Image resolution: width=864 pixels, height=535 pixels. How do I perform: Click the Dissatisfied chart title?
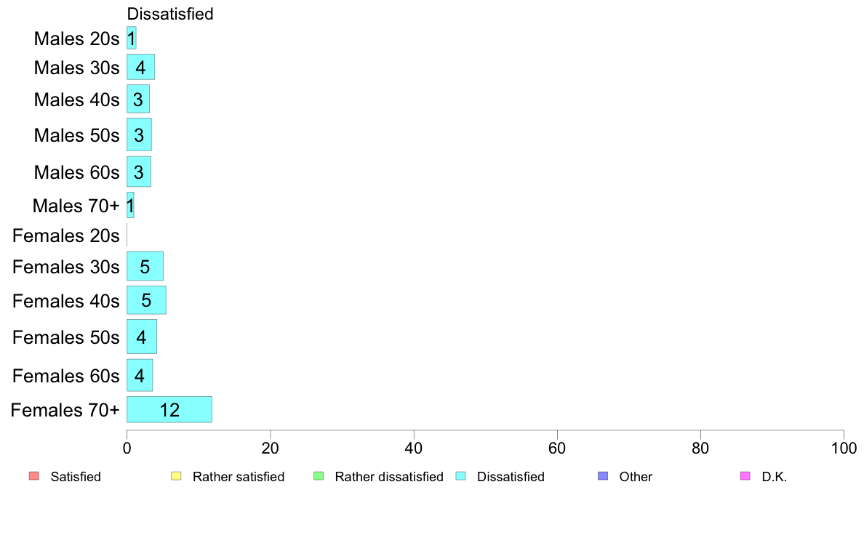point(170,14)
